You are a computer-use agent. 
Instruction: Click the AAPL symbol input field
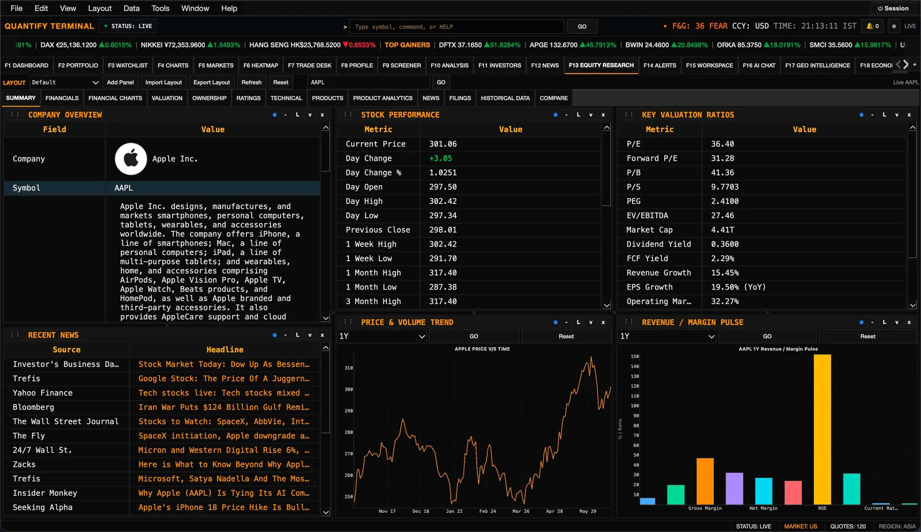(368, 82)
